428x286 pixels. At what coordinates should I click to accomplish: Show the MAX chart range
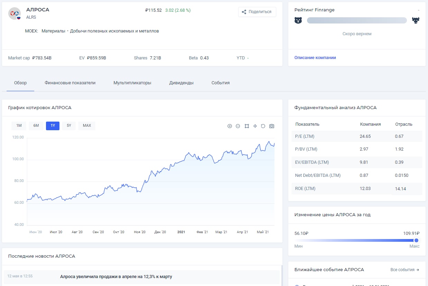point(87,126)
